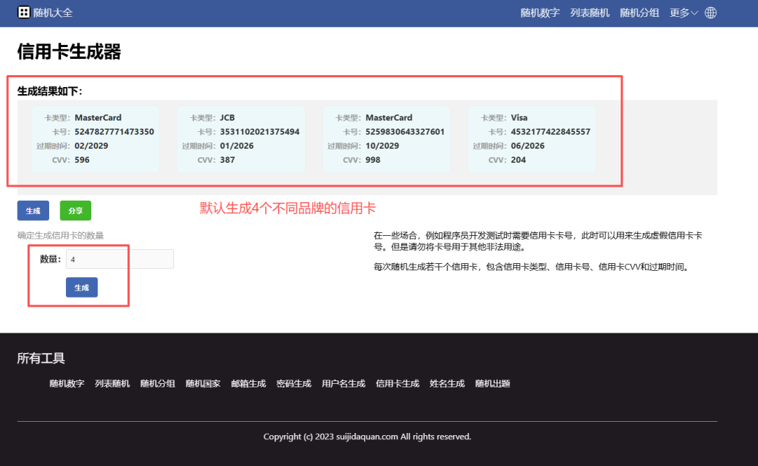Open the 信用卡生成 footer link
The width and height of the screenshot is (758, 466).
click(x=397, y=384)
